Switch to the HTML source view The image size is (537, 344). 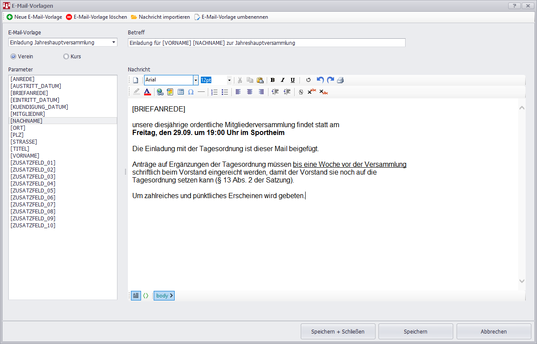pyautogui.click(x=146, y=296)
